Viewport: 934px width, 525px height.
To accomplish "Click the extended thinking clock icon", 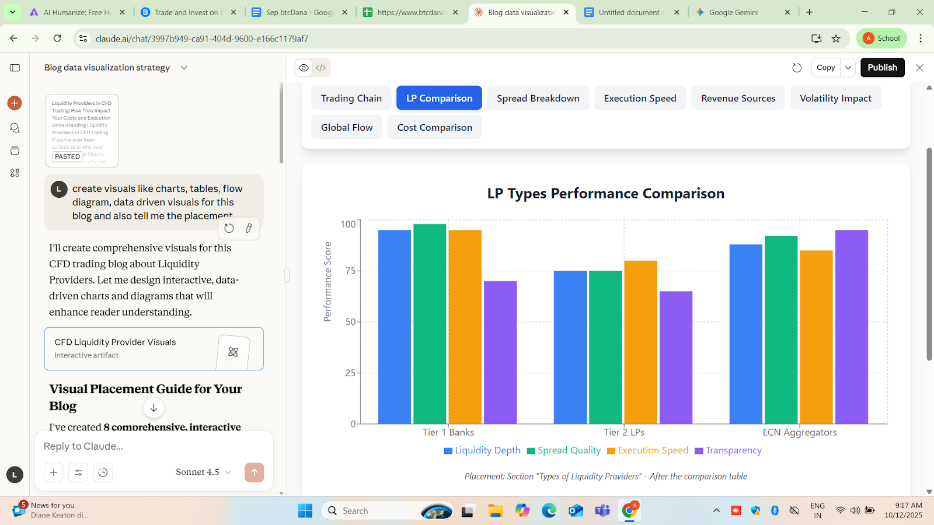I will coord(103,473).
